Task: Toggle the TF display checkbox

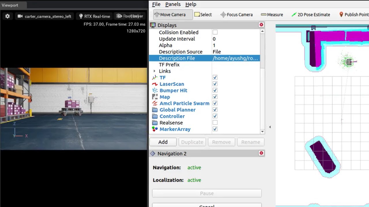Action: point(215,77)
